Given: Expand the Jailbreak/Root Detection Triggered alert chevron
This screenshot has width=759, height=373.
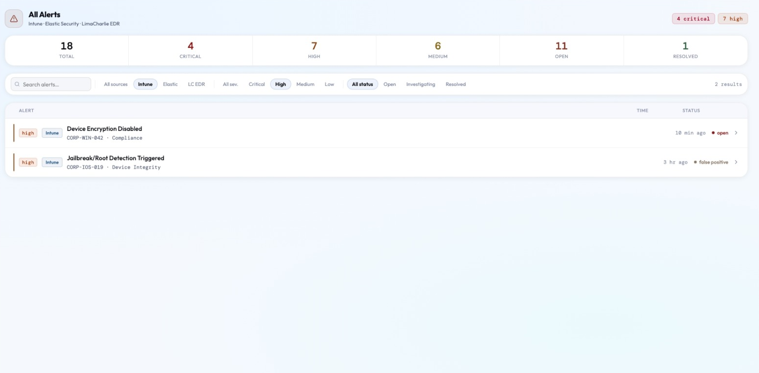Looking at the screenshot, I should click(736, 162).
